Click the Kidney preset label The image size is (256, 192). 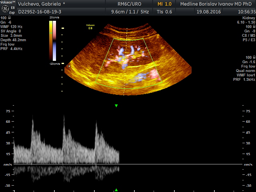[249, 18]
